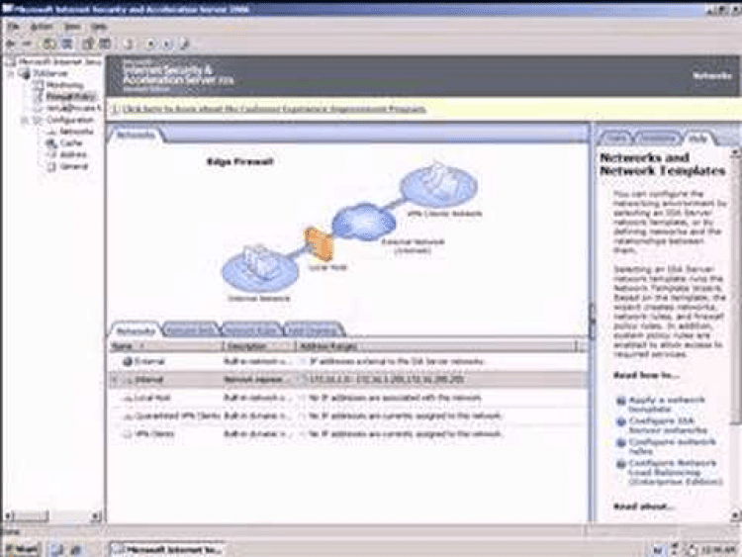Click the External row's description cell
Screen dimensions: 742x557
pyautogui.click(x=258, y=361)
